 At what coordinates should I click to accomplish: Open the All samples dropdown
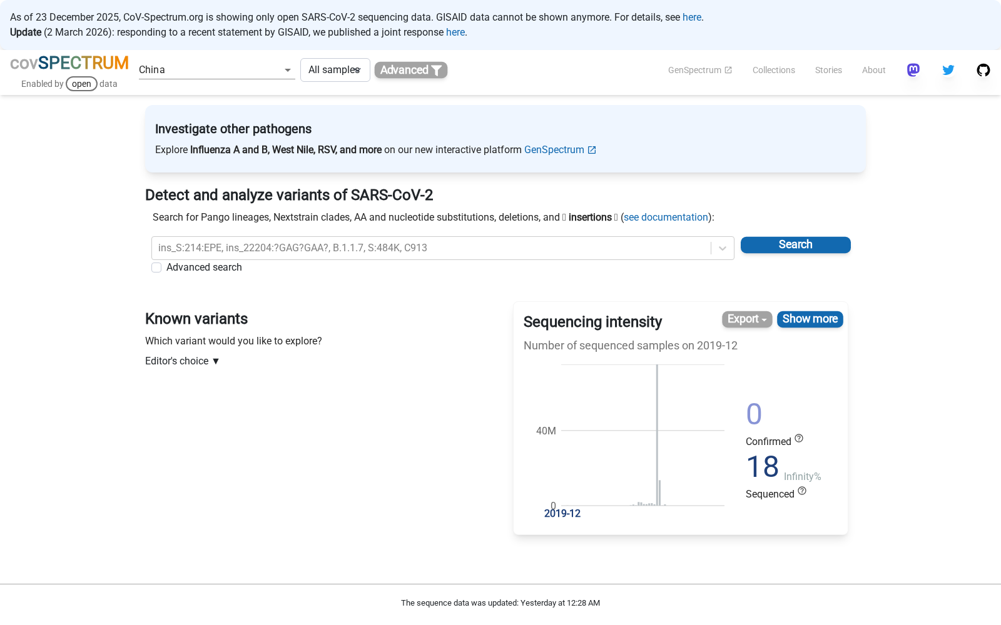click(x=335, y=70)
